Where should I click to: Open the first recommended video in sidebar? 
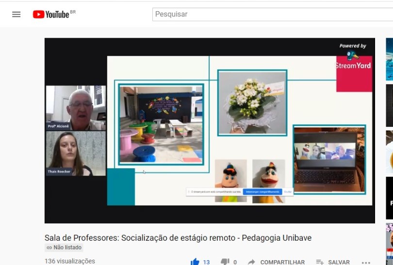(x=389, y=59)
